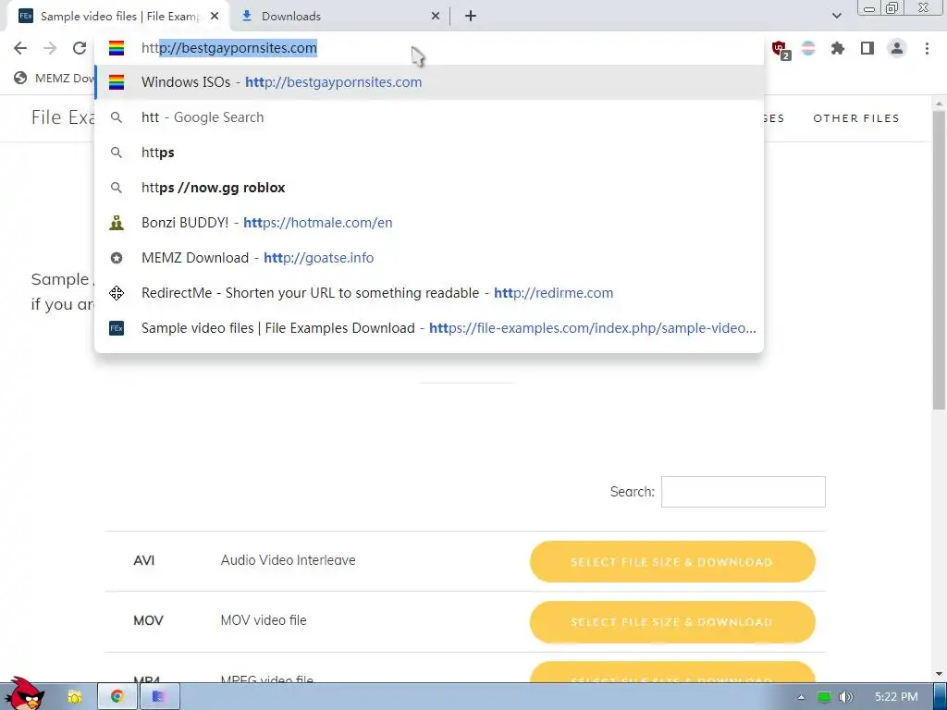Select the Sample video files suggestion row
The height and width of the screenshot is (710, 947).
pos(429,328)
